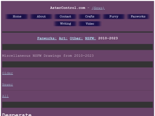Follow the (News) link in header
The image size is (155, 116).
click(98, 8)
